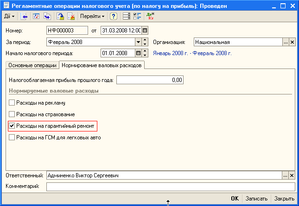Uncheck Расходы на гарантийный ремонт

(12, 125)
